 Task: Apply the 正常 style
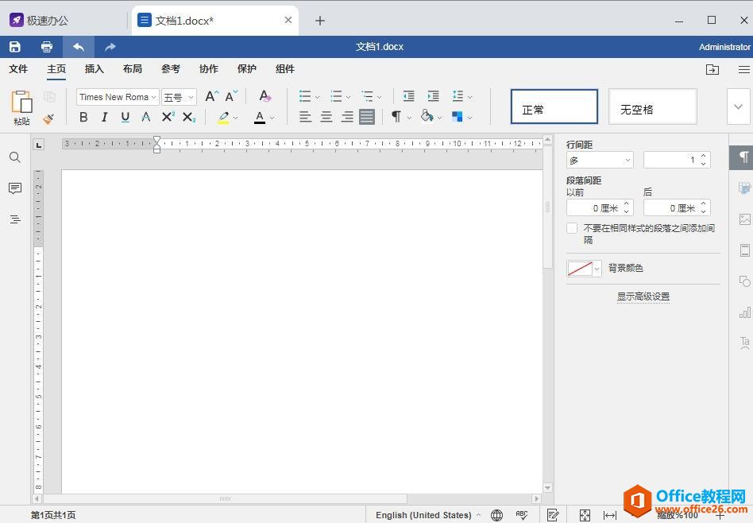click(x=554, y=107)
